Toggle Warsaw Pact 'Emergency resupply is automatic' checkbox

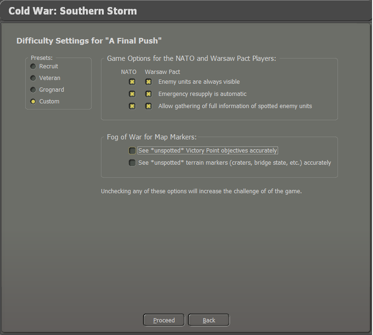(149, 94)
